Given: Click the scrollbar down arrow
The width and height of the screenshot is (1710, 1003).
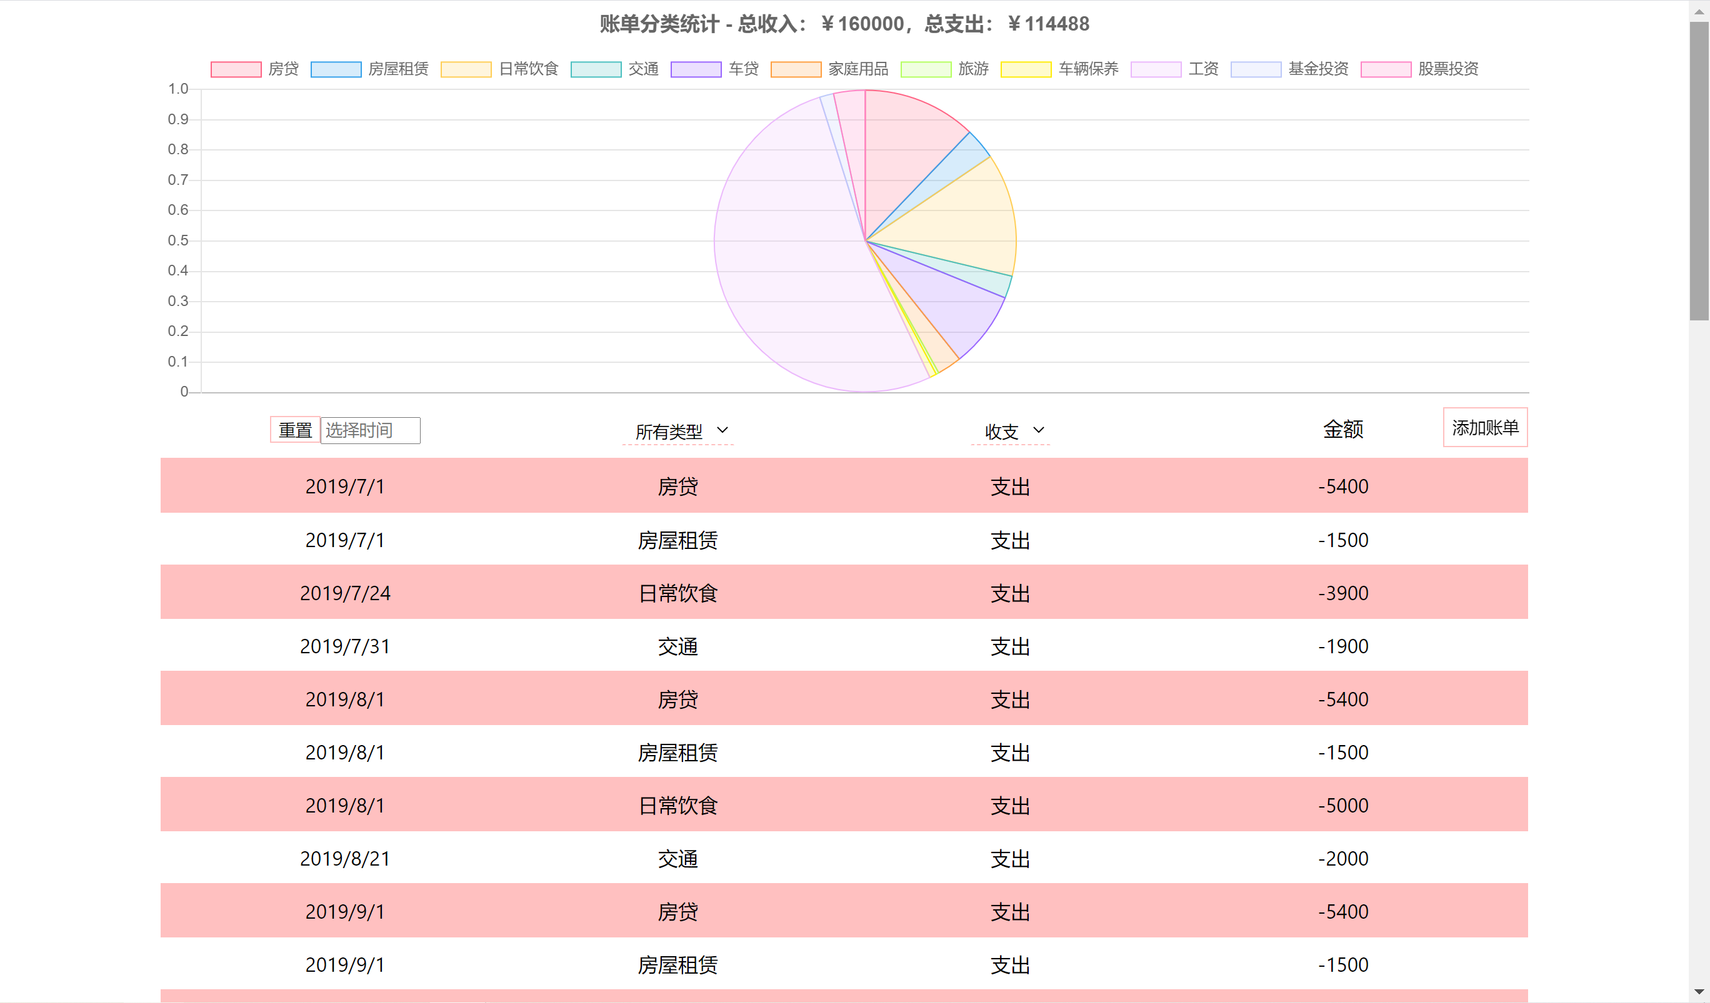Looking at the screenshot, I should point(1699,992).
